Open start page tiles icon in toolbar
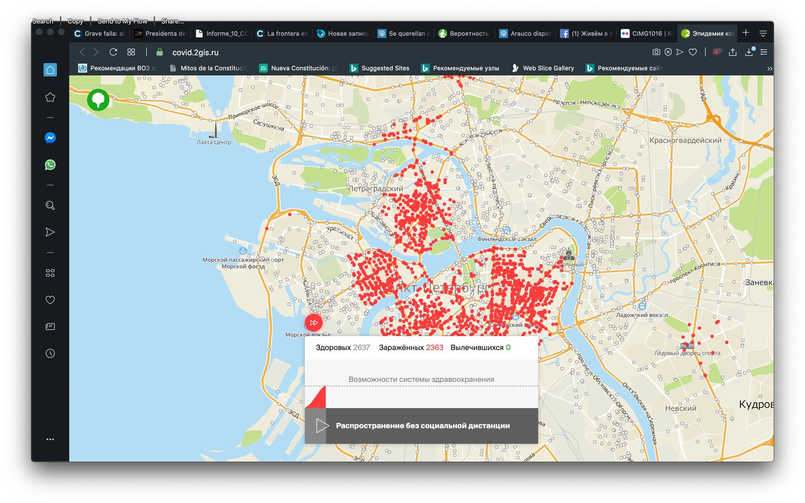Image resolution: width=805 pixels, height=503 pixels. coord(131,52)
